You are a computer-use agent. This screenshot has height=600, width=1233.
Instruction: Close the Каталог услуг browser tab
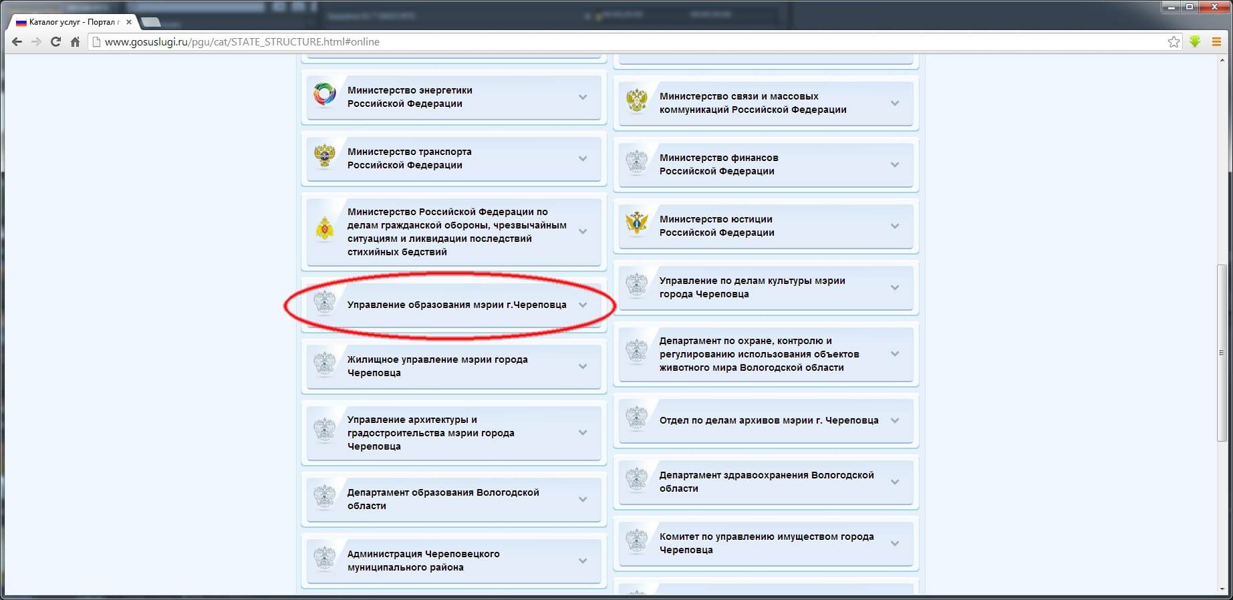pyautogui.click(x=129, y=22)
